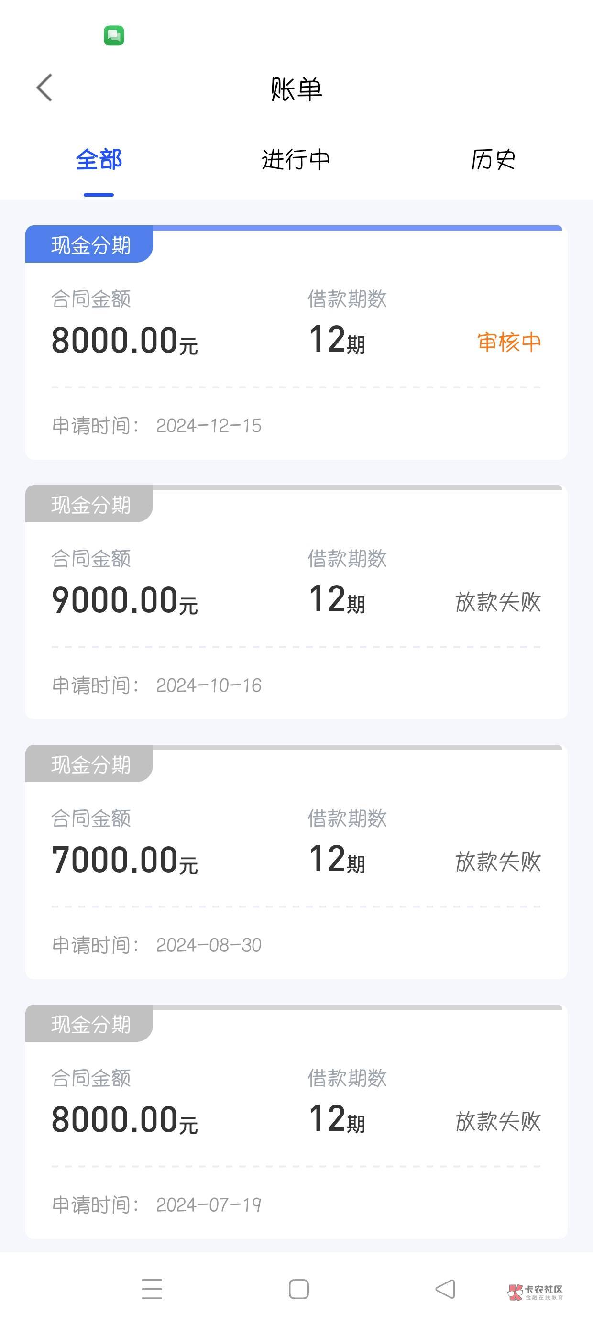Tap 放款失败 on the 9000.00元 loan
593x1326 pixels.
[498, 602]
